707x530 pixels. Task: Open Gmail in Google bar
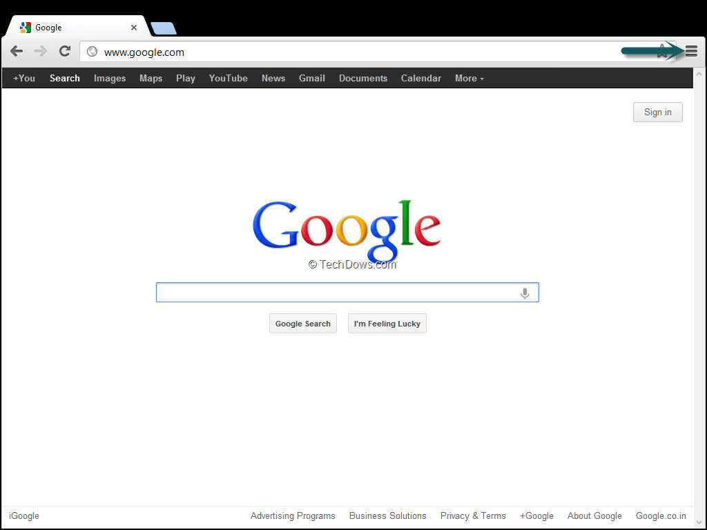[x=311, y=78]
